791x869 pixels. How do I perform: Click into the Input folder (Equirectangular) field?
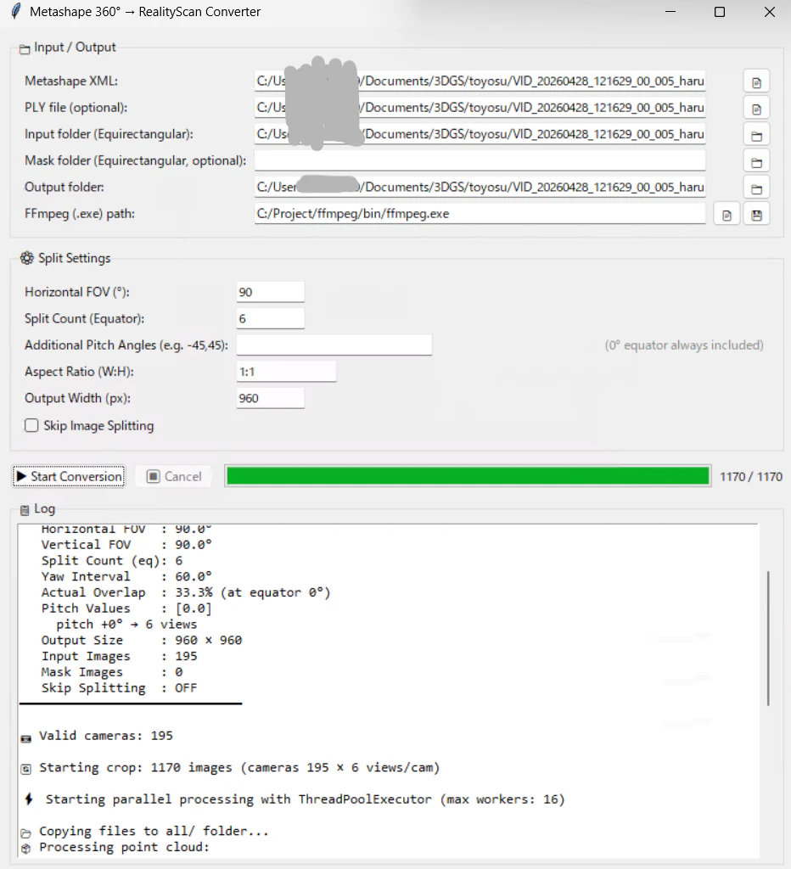[480, 134]
